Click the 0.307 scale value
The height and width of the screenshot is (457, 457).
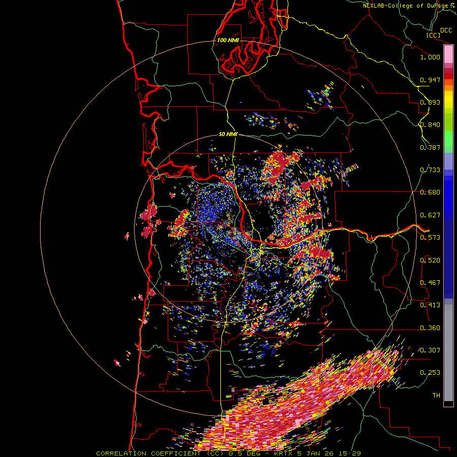pyautogui.click(x=430, y=350)
